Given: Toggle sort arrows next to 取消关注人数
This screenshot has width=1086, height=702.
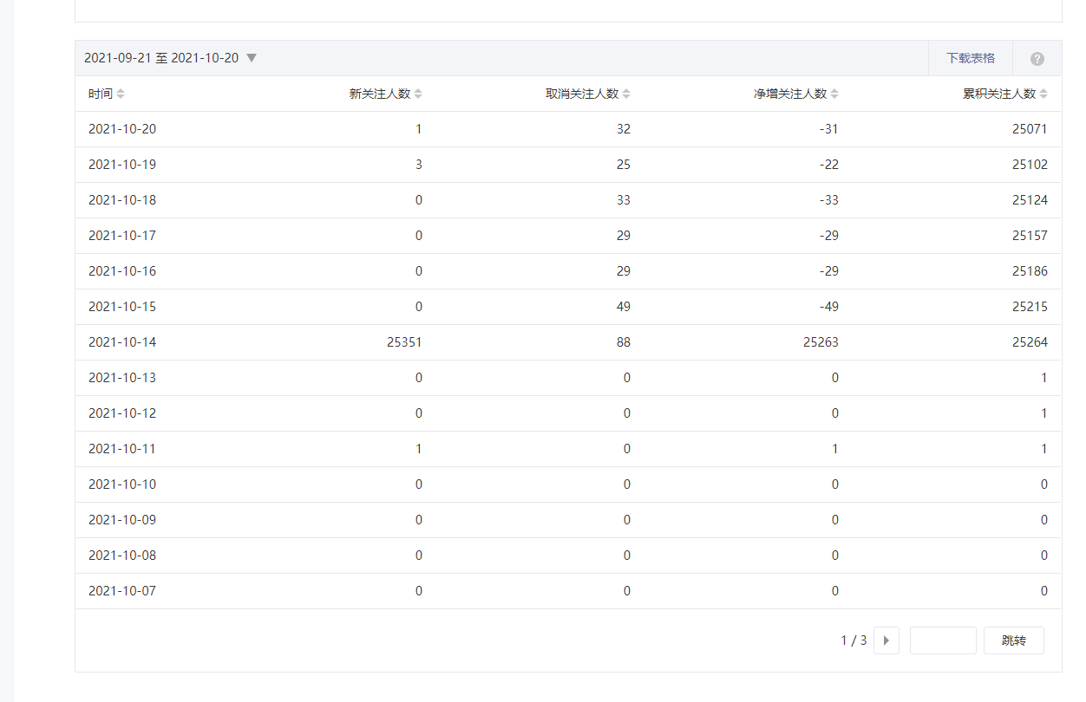Looking at the screenshot, I should [x=626, y=94].
